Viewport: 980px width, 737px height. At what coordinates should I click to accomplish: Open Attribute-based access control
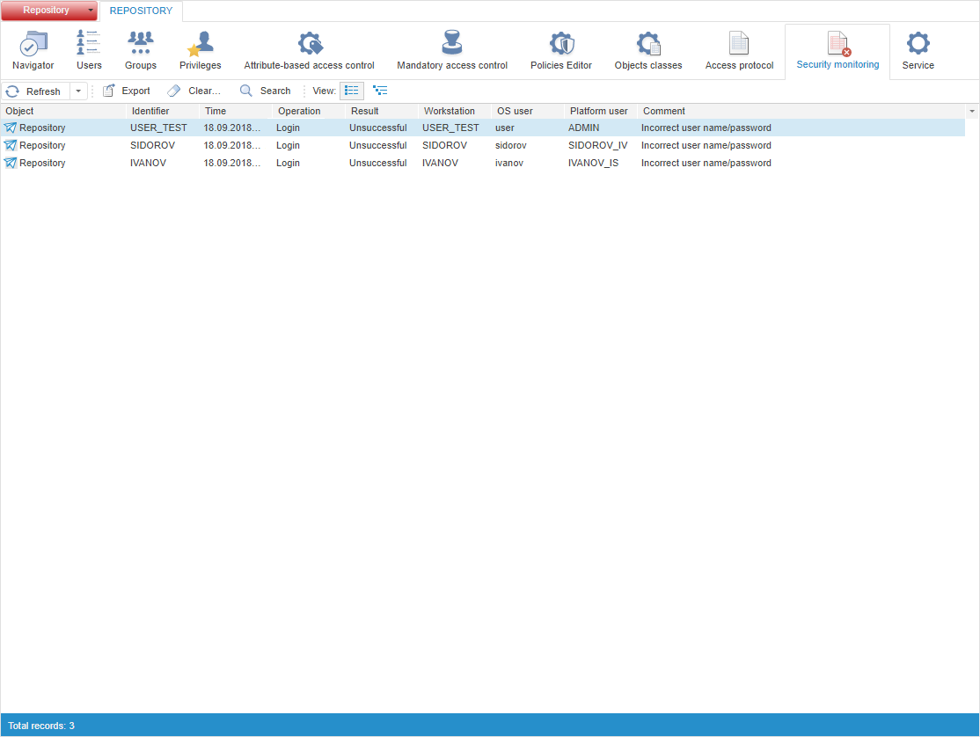(309, 51)
